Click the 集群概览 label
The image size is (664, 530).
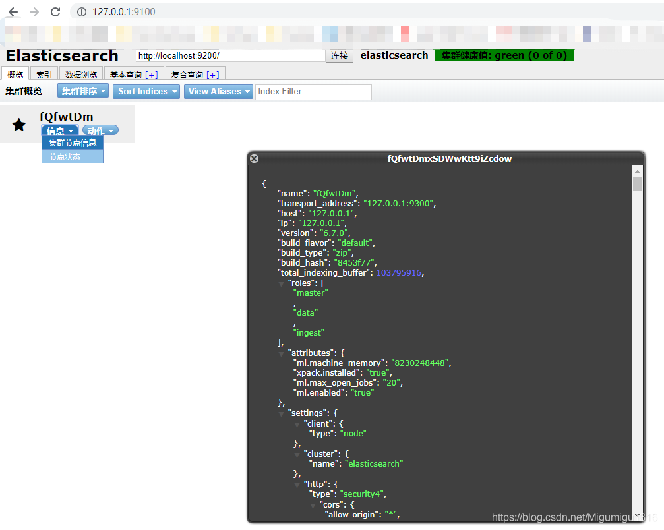click(24, 91)
